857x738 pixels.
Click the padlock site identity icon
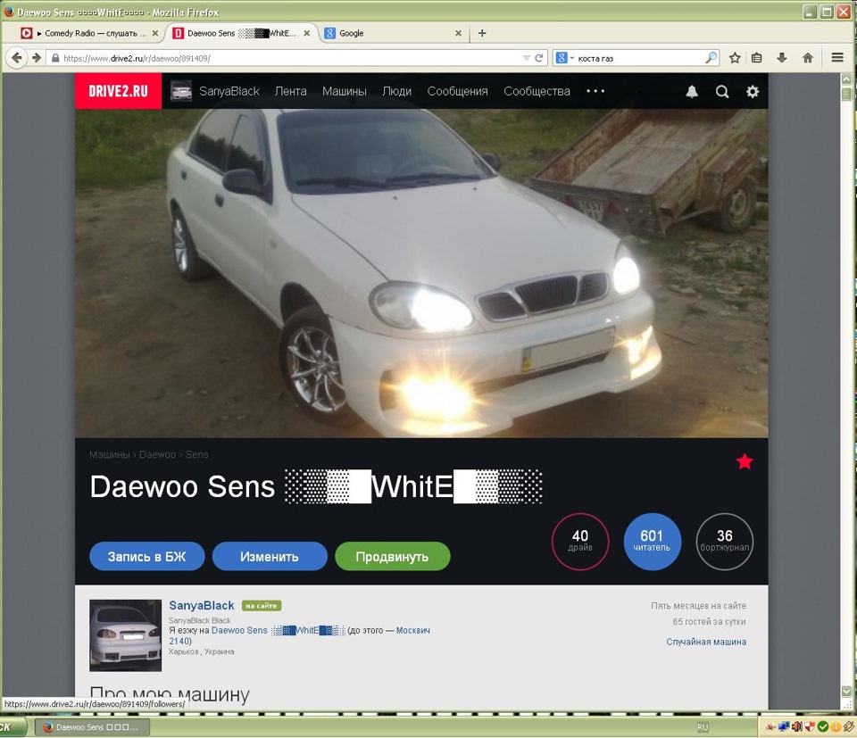click(55, 58)
